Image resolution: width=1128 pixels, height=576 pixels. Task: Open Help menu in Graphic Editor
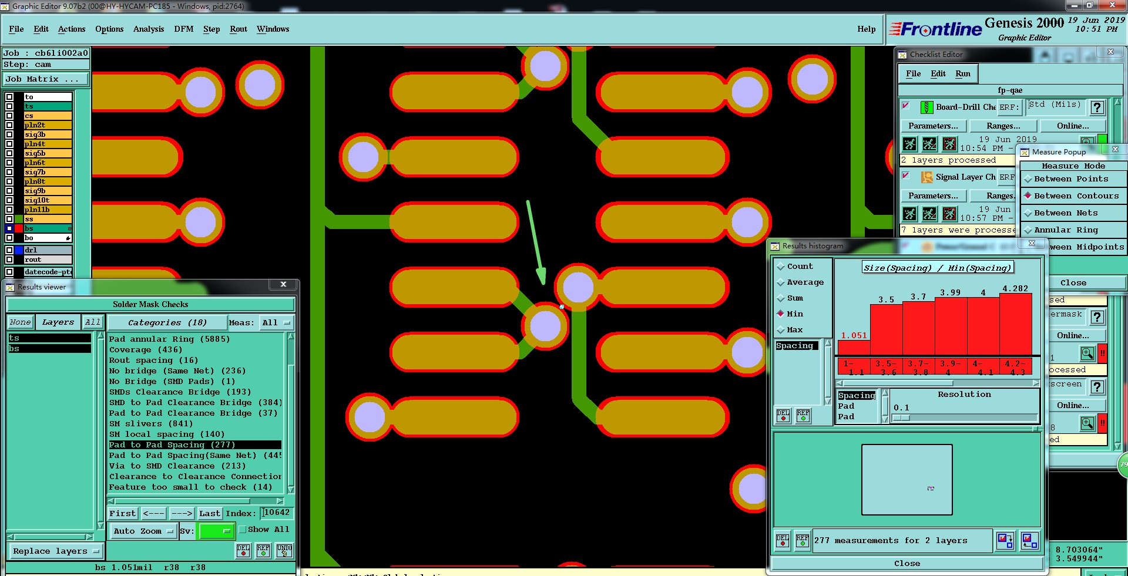866,29
